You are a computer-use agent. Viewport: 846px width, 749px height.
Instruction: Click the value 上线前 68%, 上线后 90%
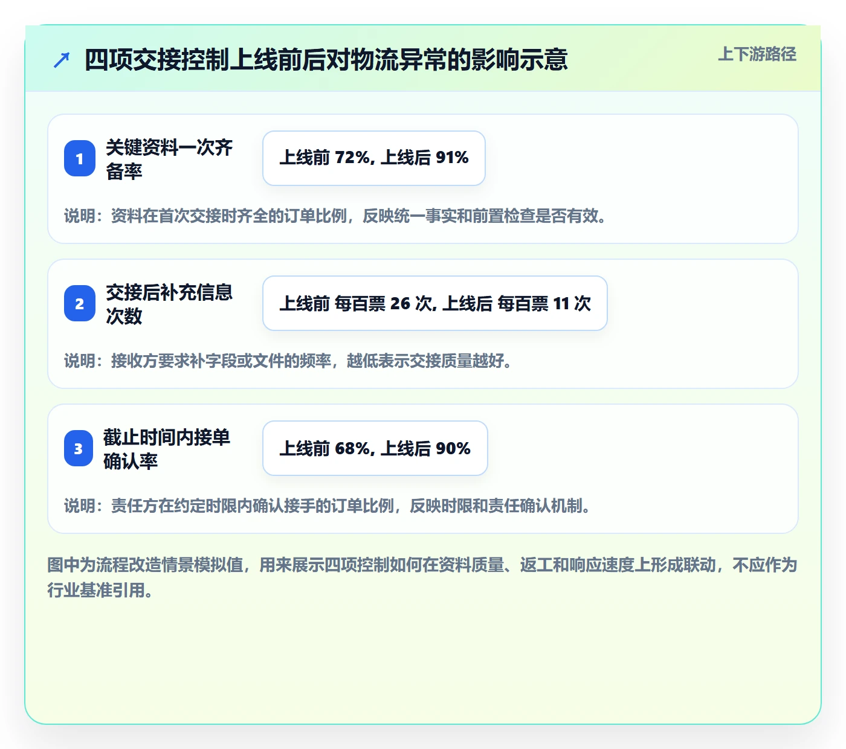coord(375,448)
